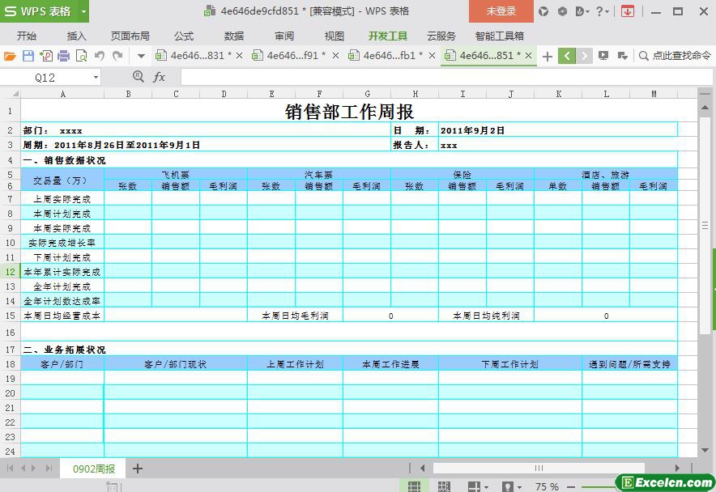The image size is (716, 492).
Task: Open a new document tab with plus
Action: point(548,56)
